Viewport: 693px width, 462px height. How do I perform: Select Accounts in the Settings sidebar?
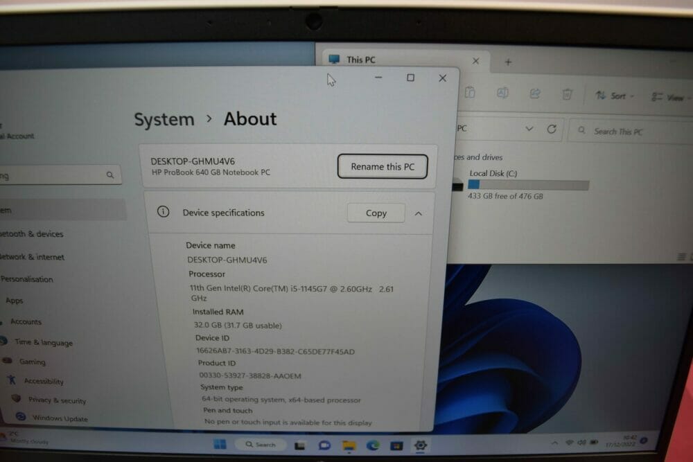click(x=26, y=321)
